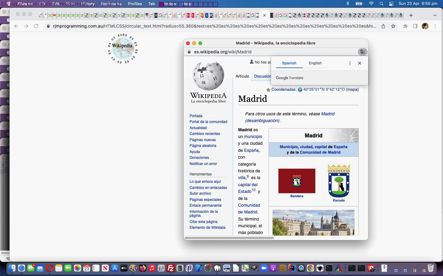Open Translate options three-dot menu

350,63
